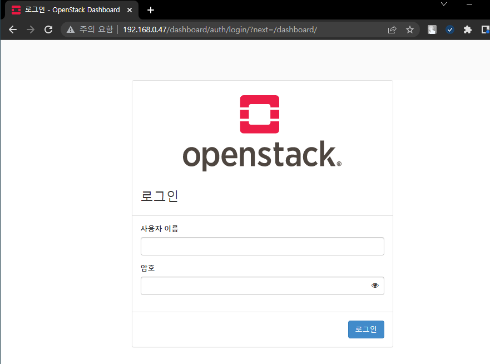Screen dimensions: 490x364
Task: Click the address bar URL
Action: click(220, 29)
